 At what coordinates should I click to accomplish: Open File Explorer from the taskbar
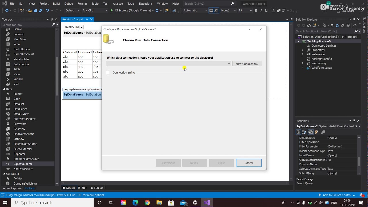159,203
